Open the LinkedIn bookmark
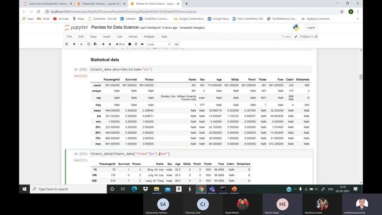Image resolution: width=382 pixels, height=215 pixels. (x=128, y=19)
